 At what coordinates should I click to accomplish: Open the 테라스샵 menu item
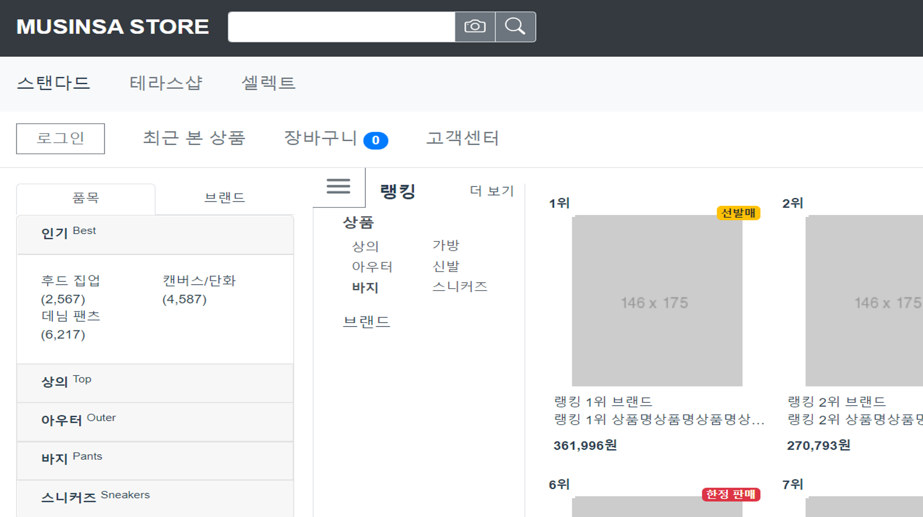pyautogui.click(x=166, y=83)
